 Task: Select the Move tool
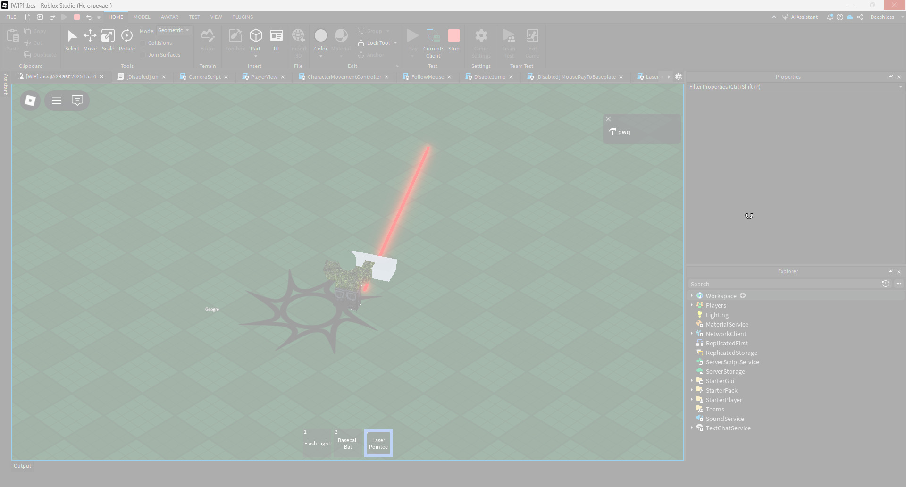90,40
